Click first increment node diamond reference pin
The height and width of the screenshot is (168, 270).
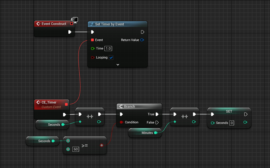tap(80, 122)
